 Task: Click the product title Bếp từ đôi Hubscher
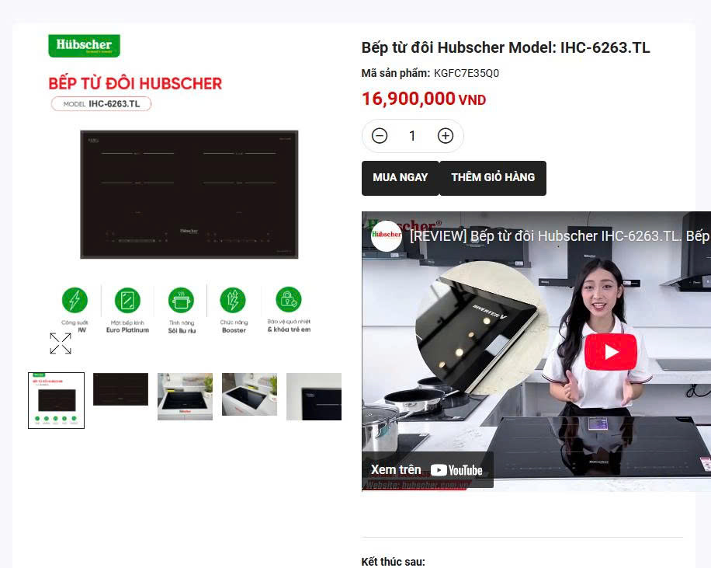click(505, 47)
